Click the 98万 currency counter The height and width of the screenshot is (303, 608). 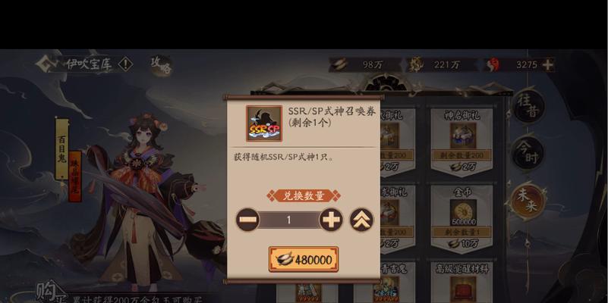point(364,64)
